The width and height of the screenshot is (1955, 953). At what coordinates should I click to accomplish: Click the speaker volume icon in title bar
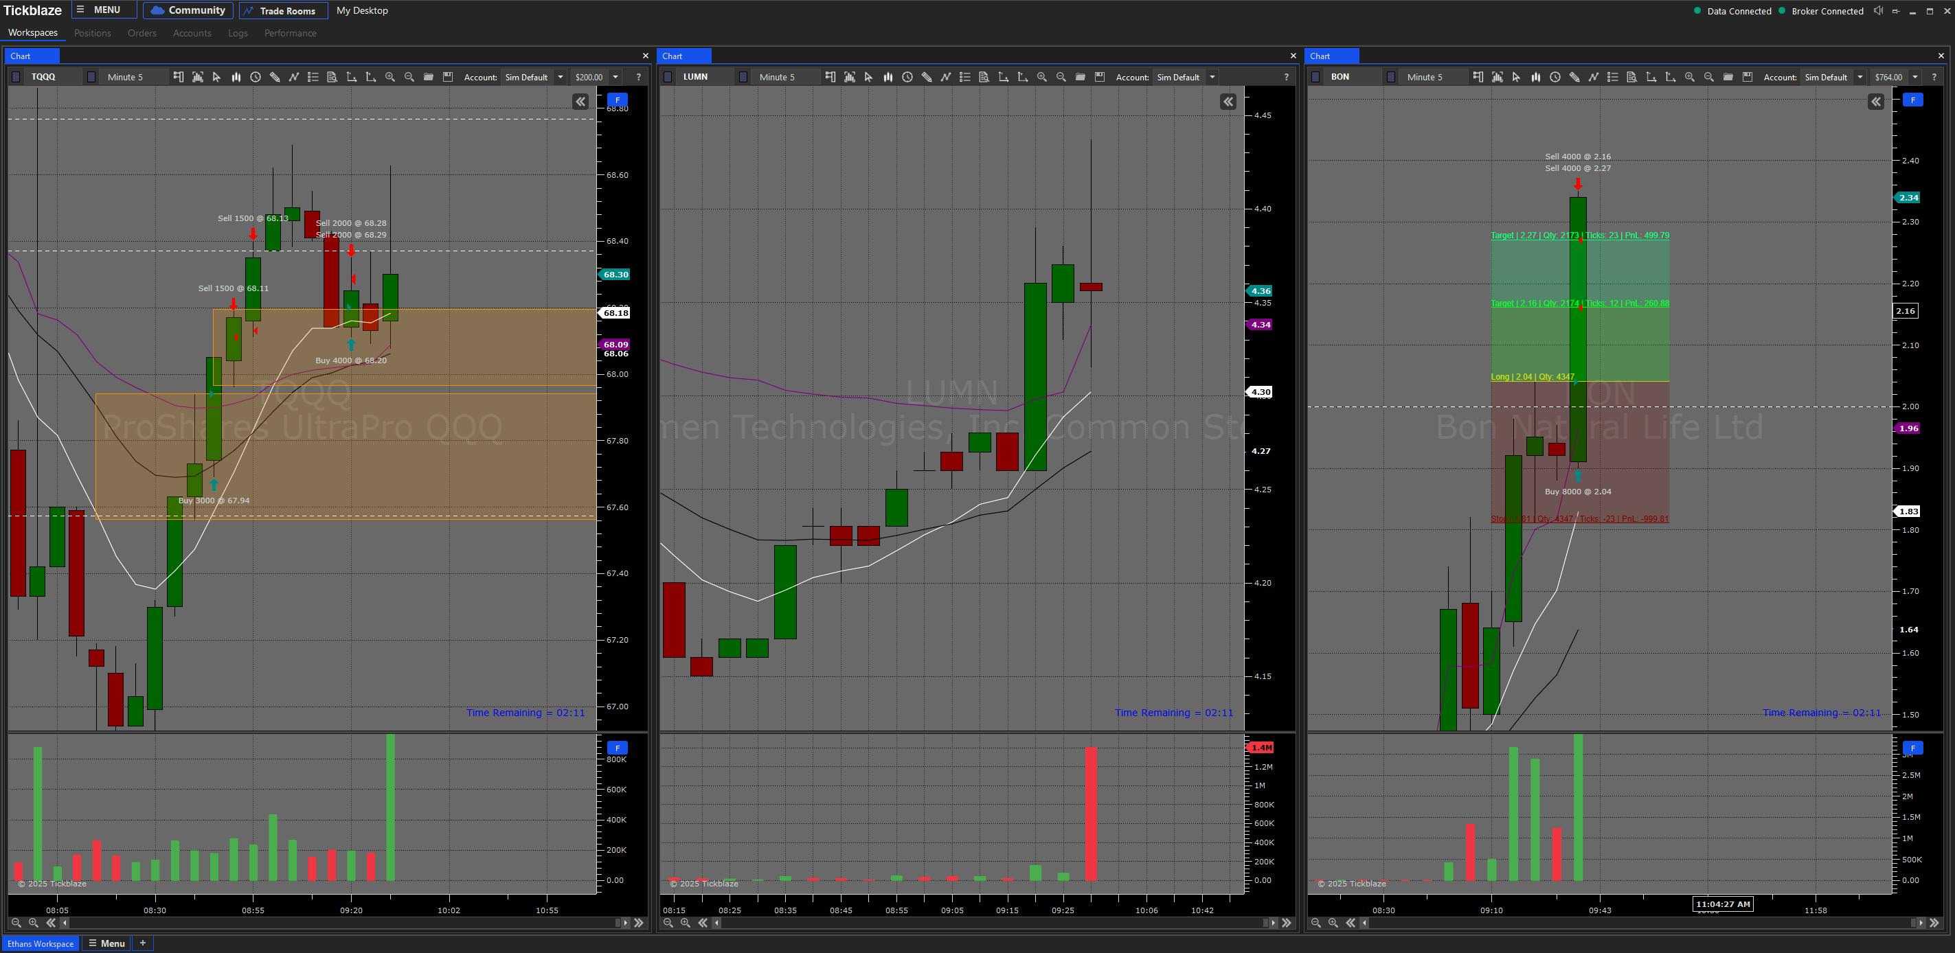[1877, 10]
